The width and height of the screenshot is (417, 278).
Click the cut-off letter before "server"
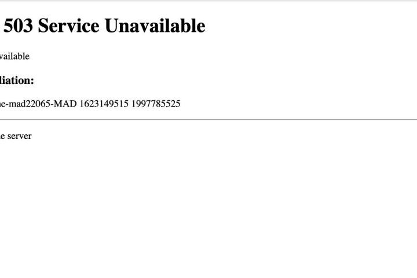click(x=2, y=136)
